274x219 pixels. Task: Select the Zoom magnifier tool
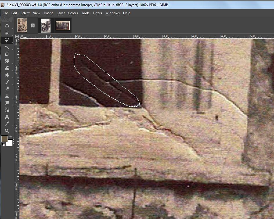[x=7, y=131]
